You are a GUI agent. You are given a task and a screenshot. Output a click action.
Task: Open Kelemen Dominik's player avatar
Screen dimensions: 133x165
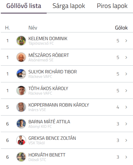point(21,41)
